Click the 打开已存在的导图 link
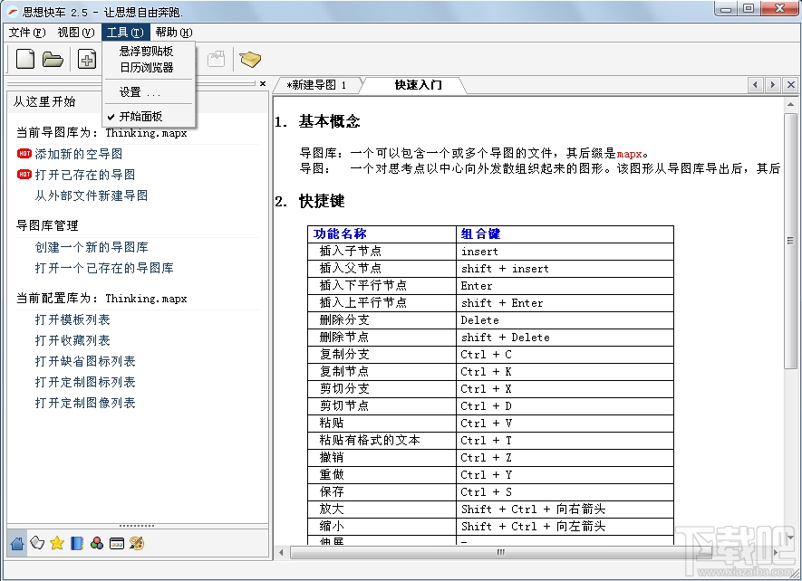The image size is (802, 581). click(85, 175)
